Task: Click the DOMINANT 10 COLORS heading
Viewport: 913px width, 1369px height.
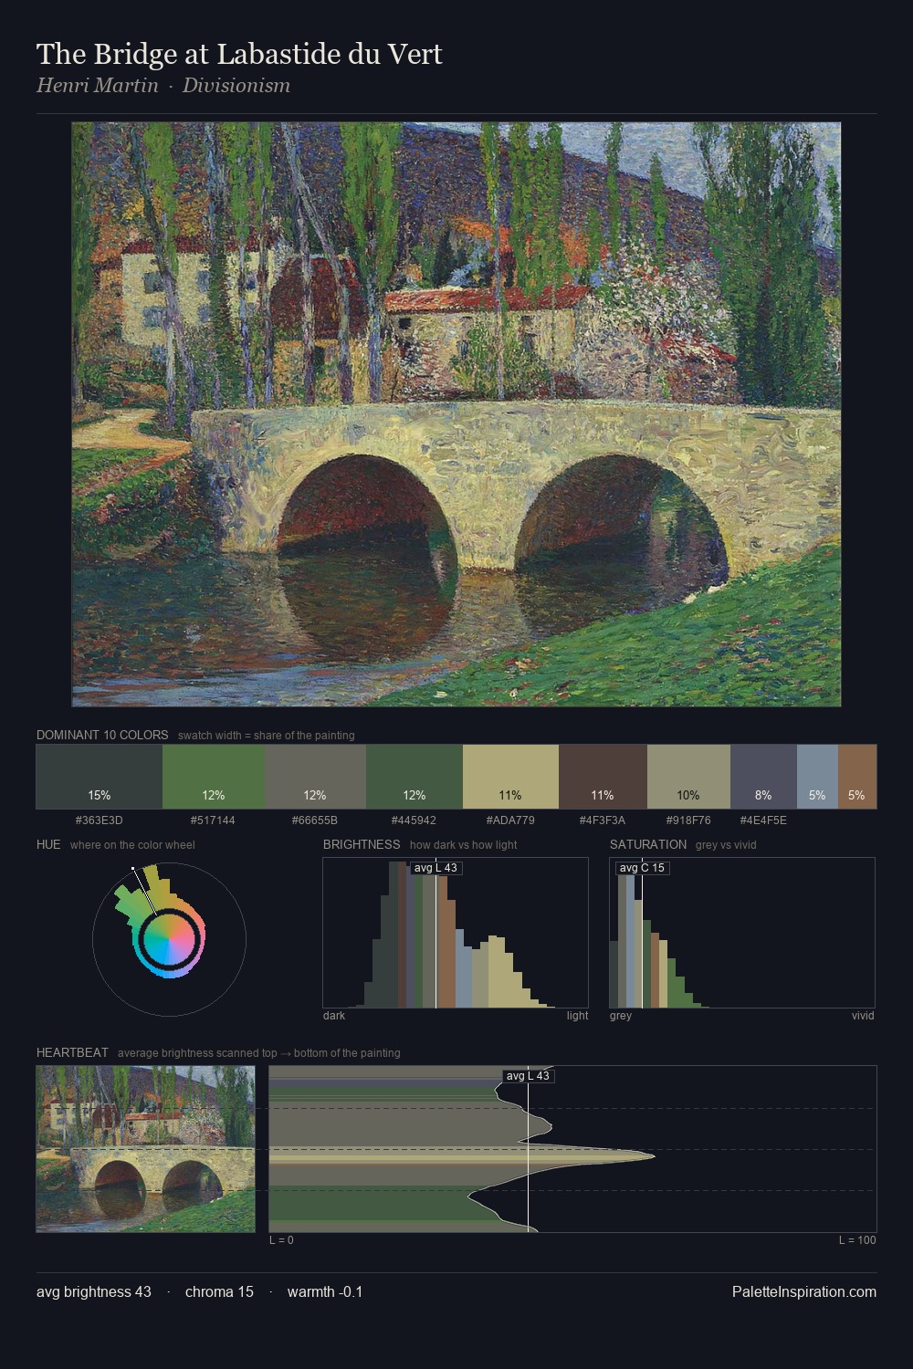Action: (x=102, y=735)
